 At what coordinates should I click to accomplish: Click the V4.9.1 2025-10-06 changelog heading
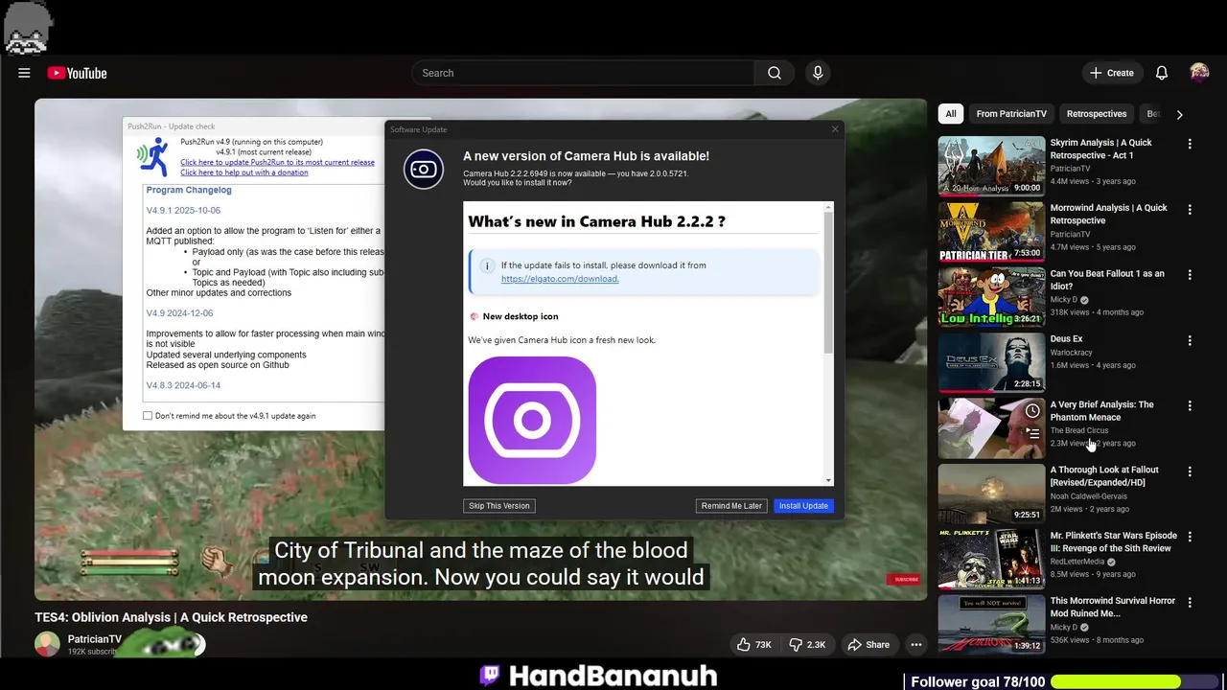click(x=183, y=211)
